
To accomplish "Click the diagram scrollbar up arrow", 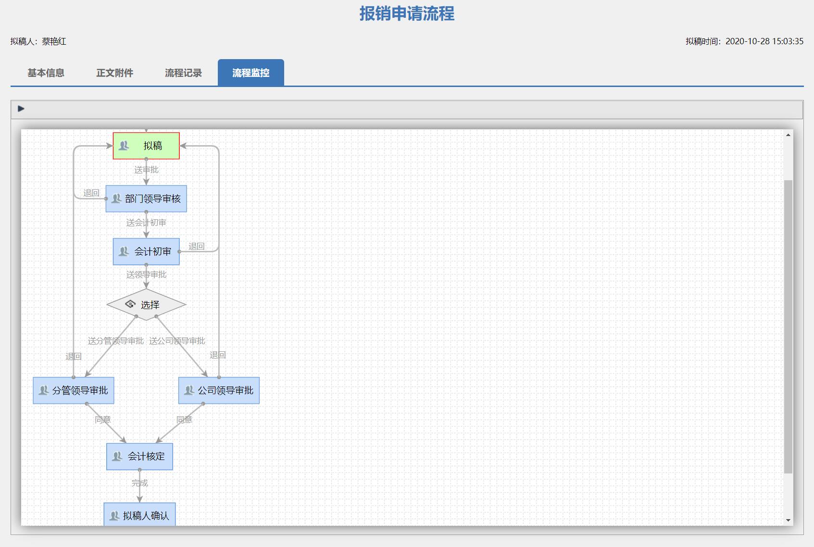I will coord(788,135).
